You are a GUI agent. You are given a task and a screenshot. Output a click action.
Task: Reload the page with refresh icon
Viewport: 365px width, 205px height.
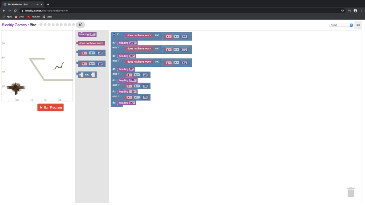click(15, 11)
